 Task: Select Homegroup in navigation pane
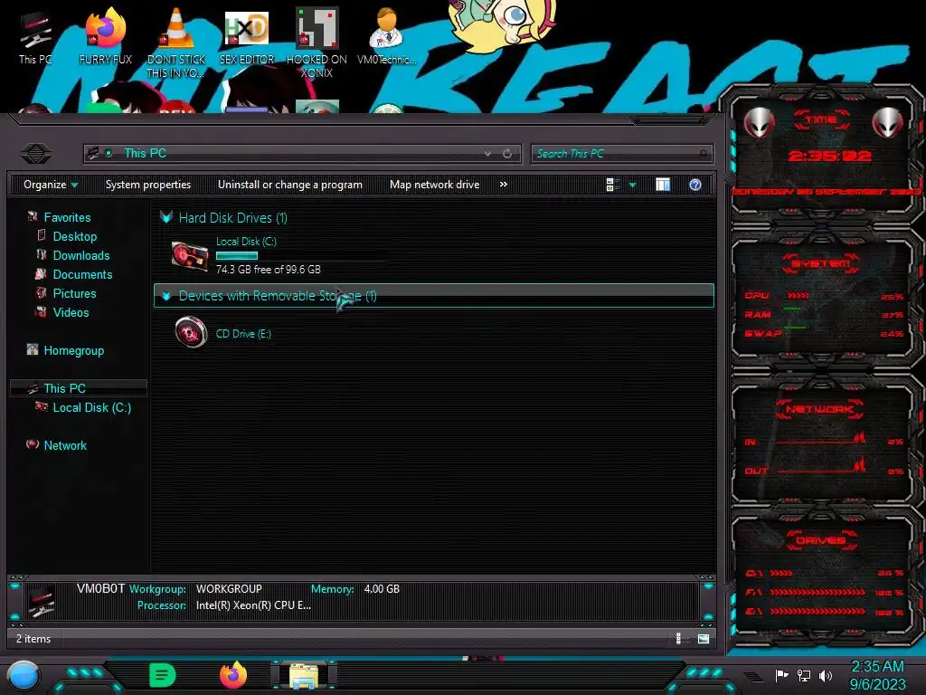point(74,350)
